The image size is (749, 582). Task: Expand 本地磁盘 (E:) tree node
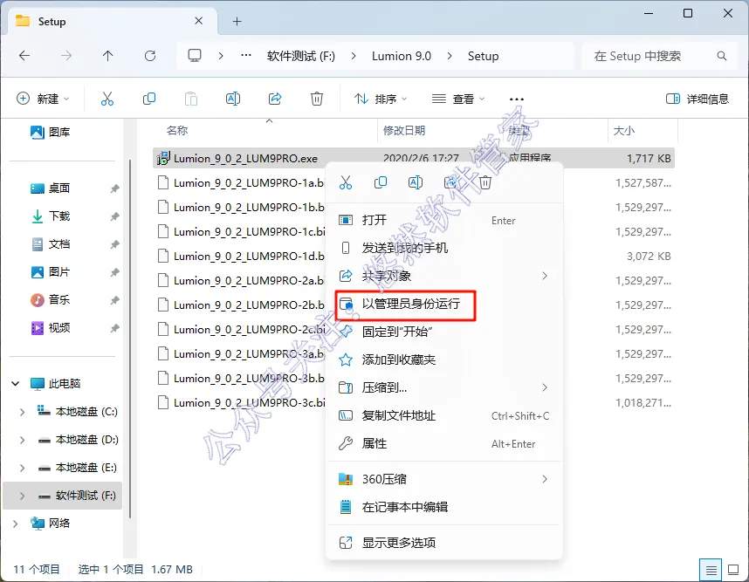(x=22, y=468)
